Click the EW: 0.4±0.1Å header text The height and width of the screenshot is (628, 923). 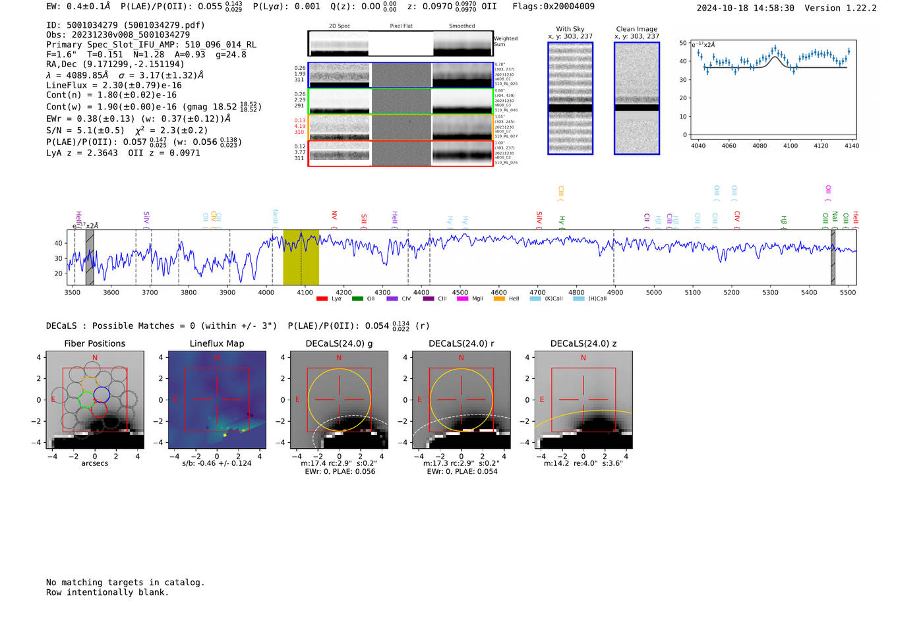tap(78, 7)
